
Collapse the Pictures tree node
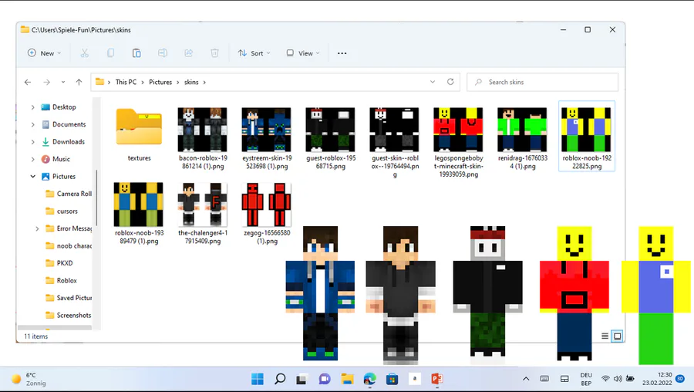point(32,176)
